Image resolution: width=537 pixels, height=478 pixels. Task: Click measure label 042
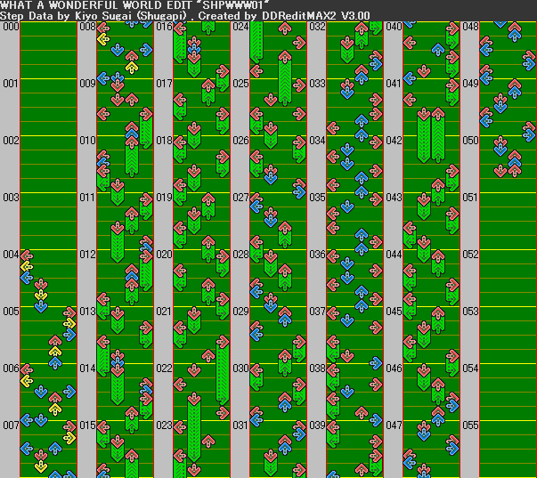(x=394, y=141)
